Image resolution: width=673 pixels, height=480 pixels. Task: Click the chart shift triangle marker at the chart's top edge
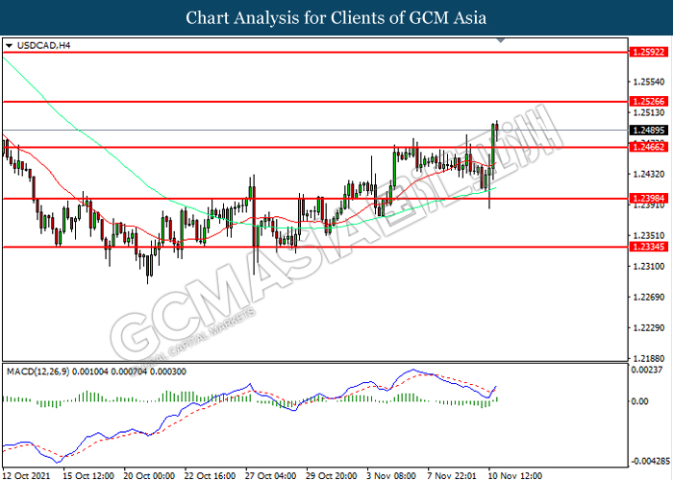[501, 40]
